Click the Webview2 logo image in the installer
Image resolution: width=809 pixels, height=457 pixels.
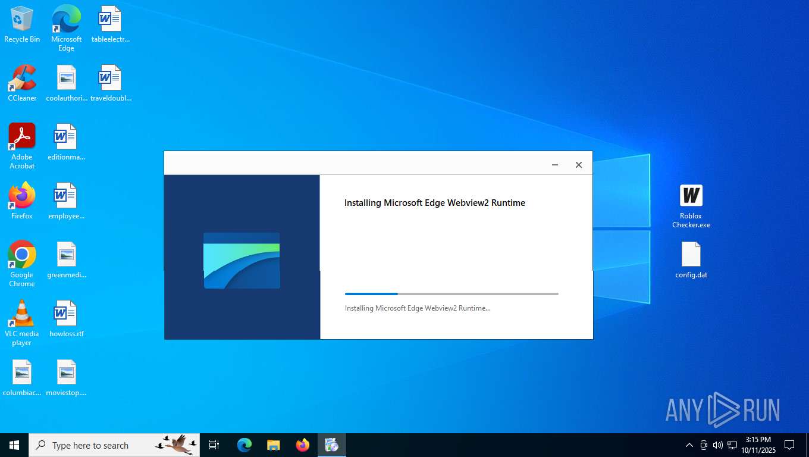pos(242,261)
